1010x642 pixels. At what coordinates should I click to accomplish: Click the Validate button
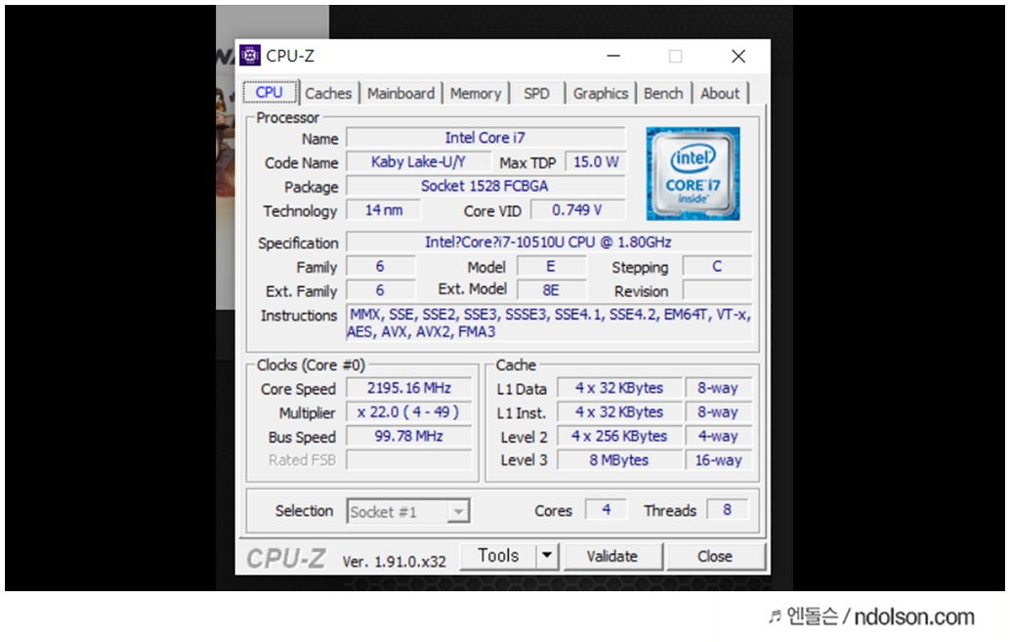[x=612, y=556]
